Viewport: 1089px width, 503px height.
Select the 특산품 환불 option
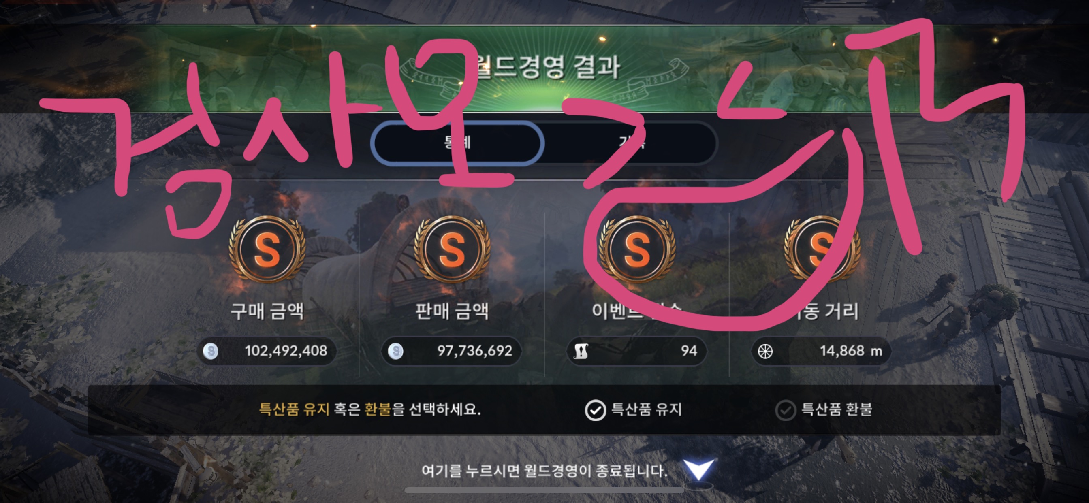click(x=824, y=409)
